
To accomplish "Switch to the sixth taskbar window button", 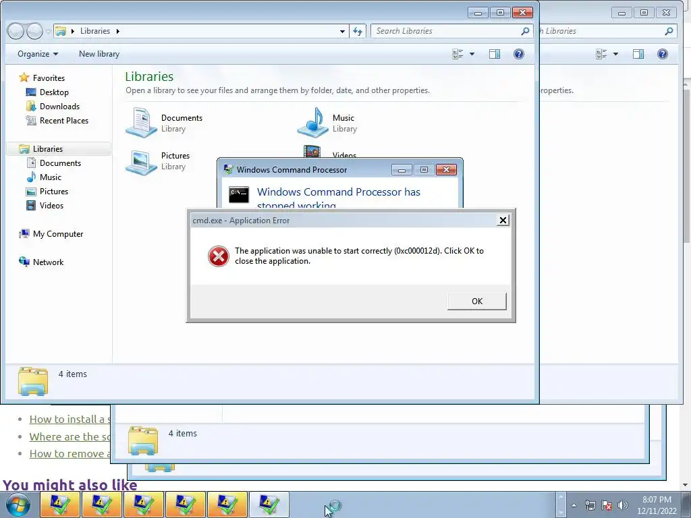I will [269, 505].
